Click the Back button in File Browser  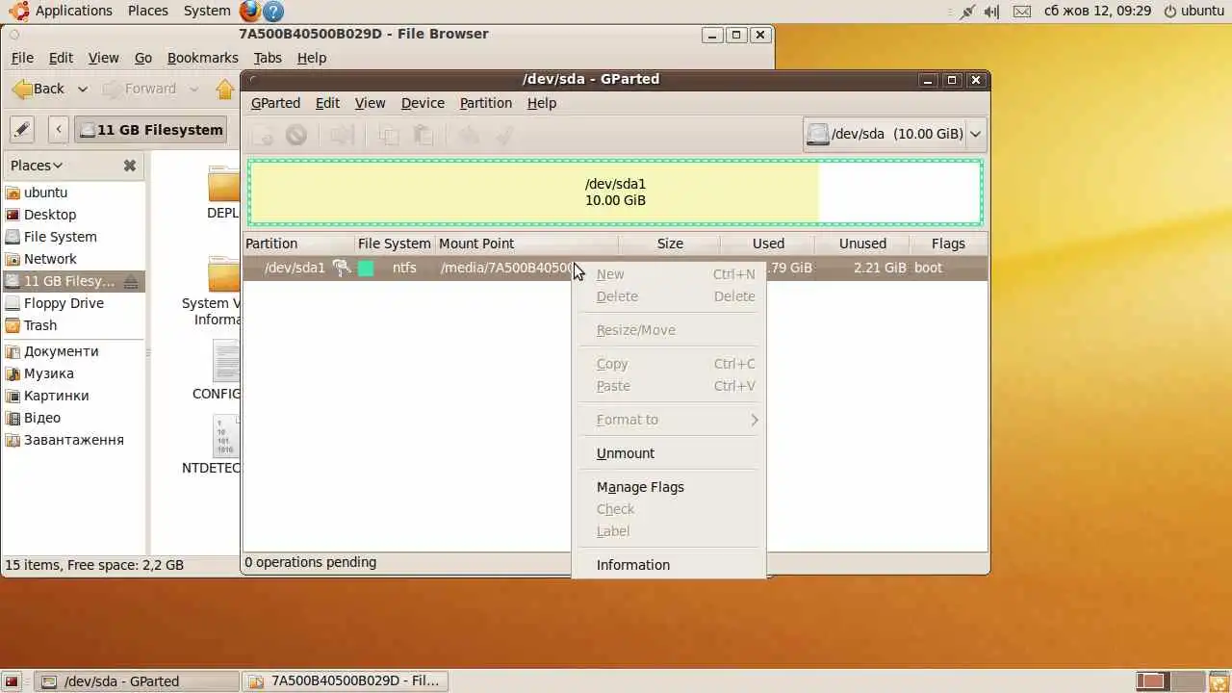tap(39, 89)
